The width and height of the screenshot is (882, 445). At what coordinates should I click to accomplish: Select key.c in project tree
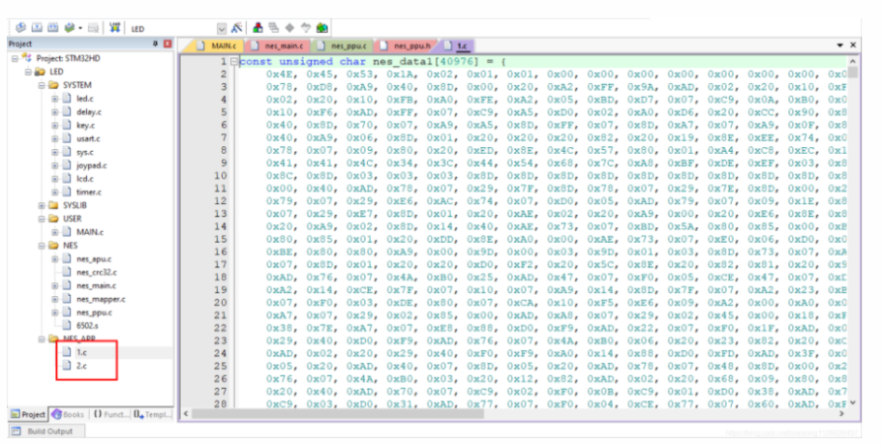coord(85,126)
